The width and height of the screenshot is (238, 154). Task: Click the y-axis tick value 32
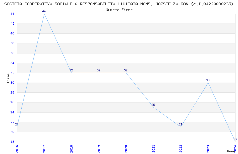click(x=12, y=73)
